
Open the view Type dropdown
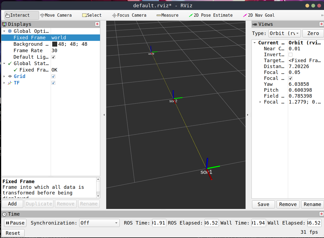coord(284,33)
